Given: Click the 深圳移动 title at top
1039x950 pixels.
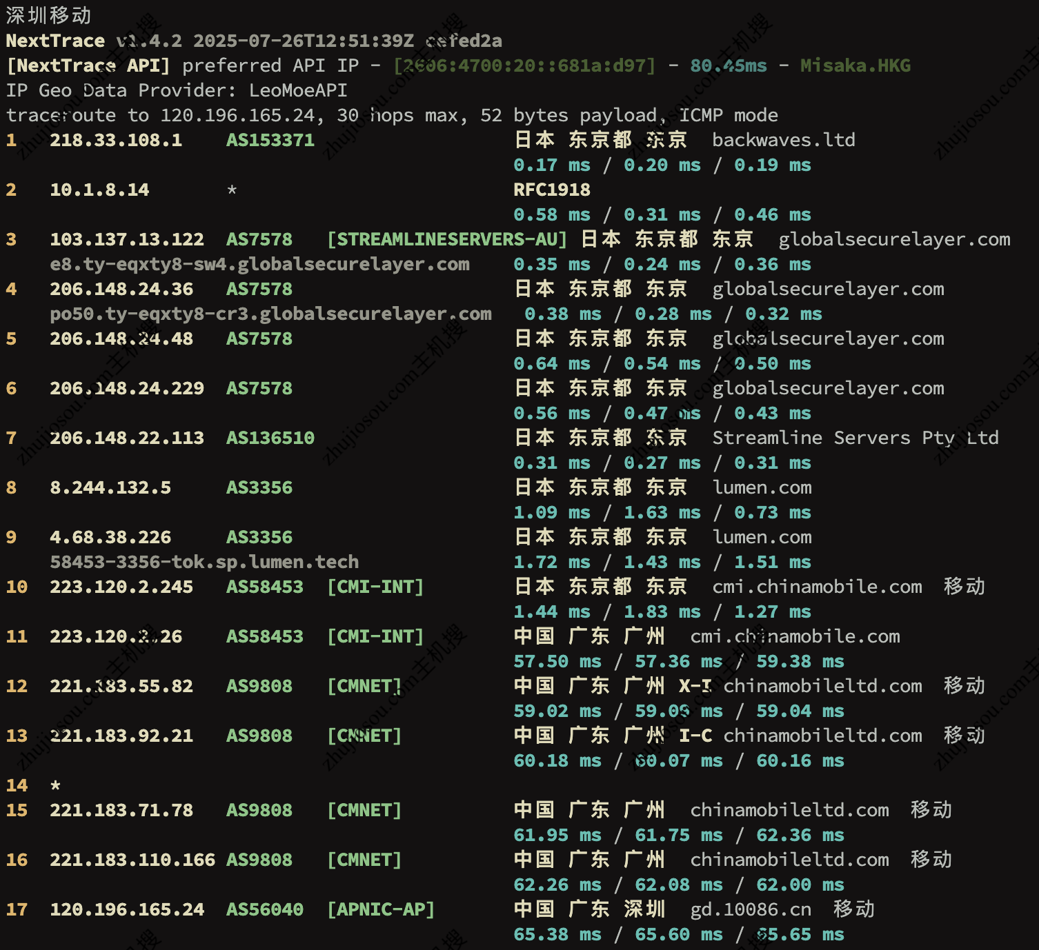Looking at the screenshot, I should point(48,15).
